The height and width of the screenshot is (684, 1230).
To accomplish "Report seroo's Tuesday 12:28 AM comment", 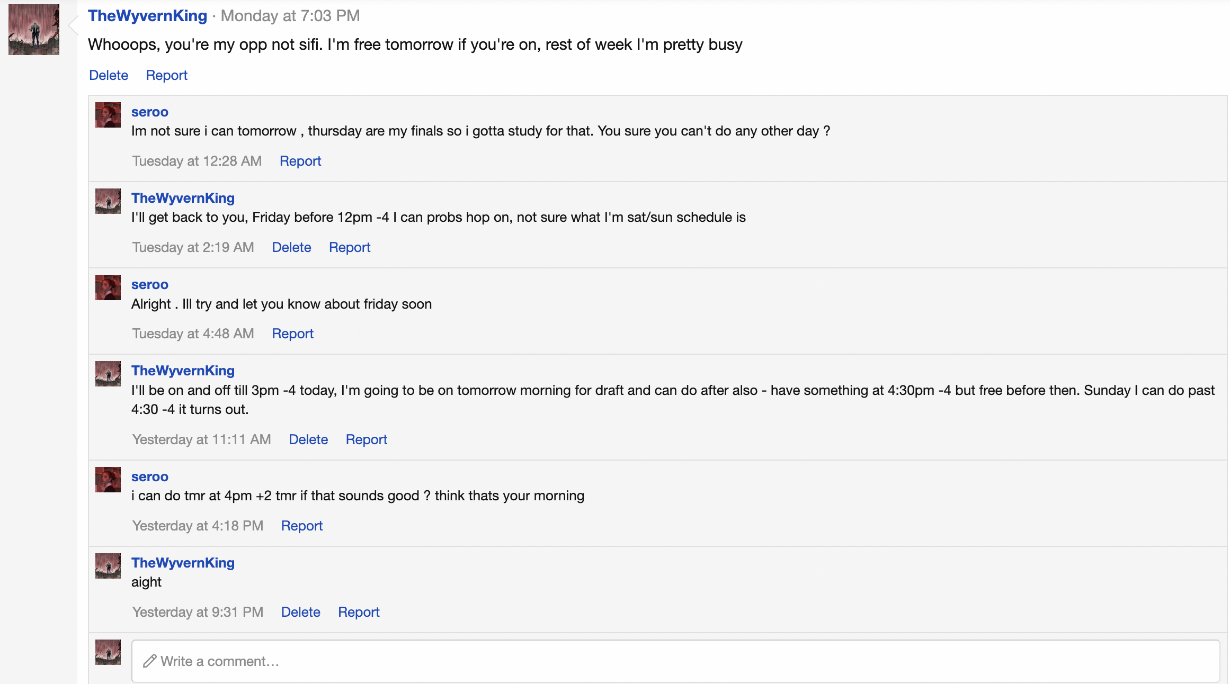I will [300, 161].
